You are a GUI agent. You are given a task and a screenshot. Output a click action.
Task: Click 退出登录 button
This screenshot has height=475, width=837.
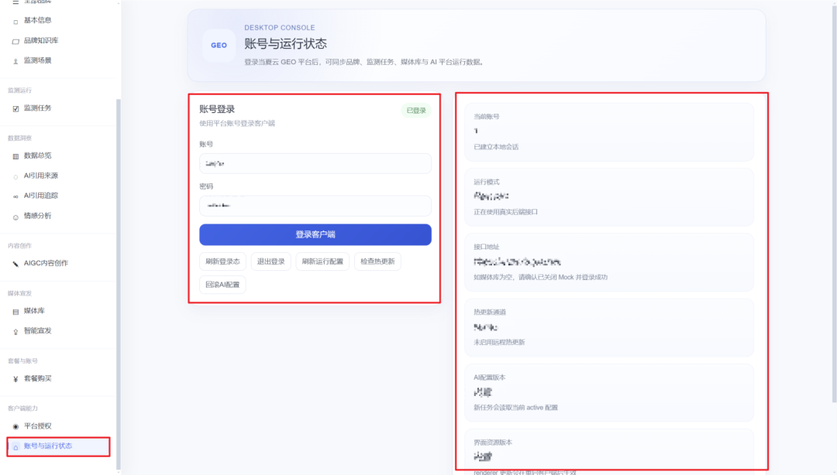click(x=271, y=261)
